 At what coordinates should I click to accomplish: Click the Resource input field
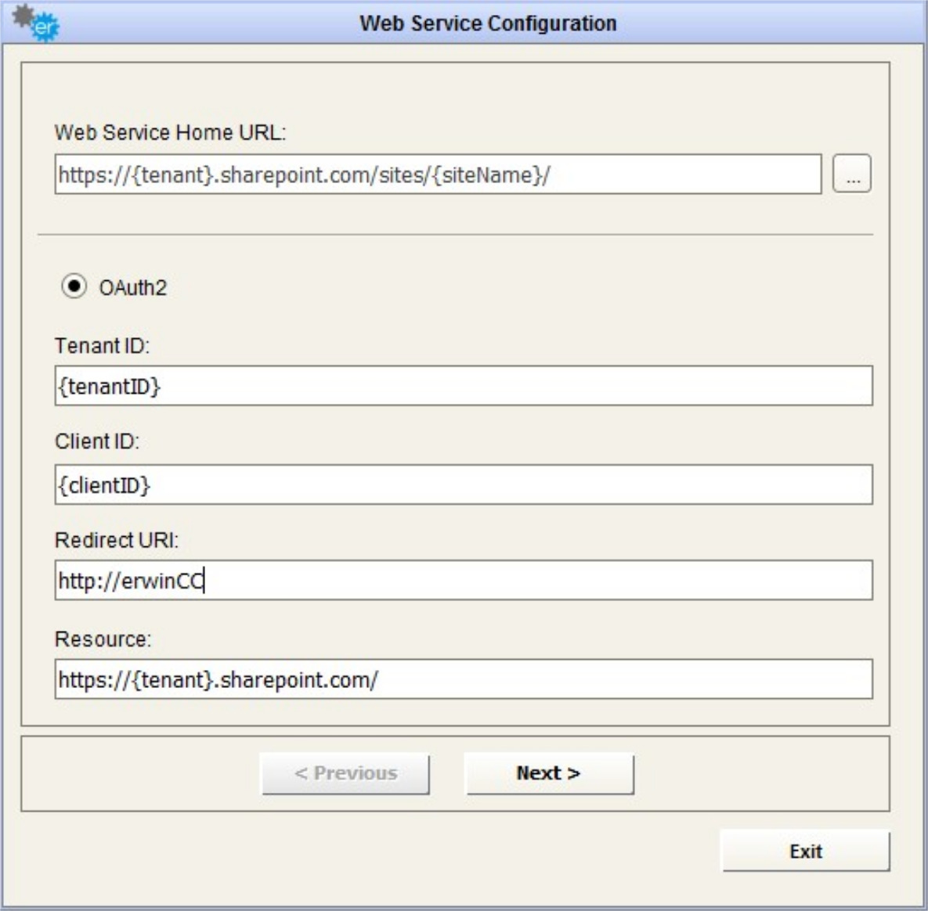463,679
